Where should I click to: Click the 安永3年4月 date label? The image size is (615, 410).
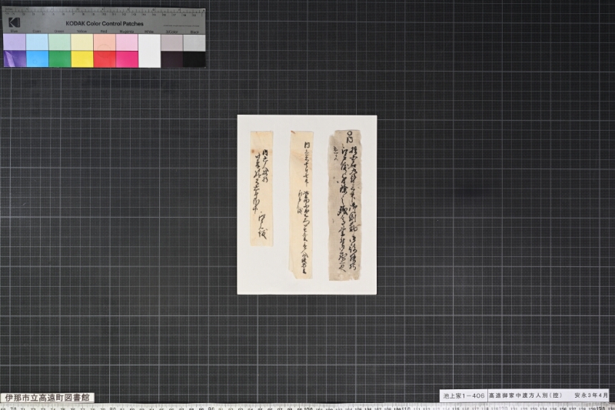(x=590, y=395)
